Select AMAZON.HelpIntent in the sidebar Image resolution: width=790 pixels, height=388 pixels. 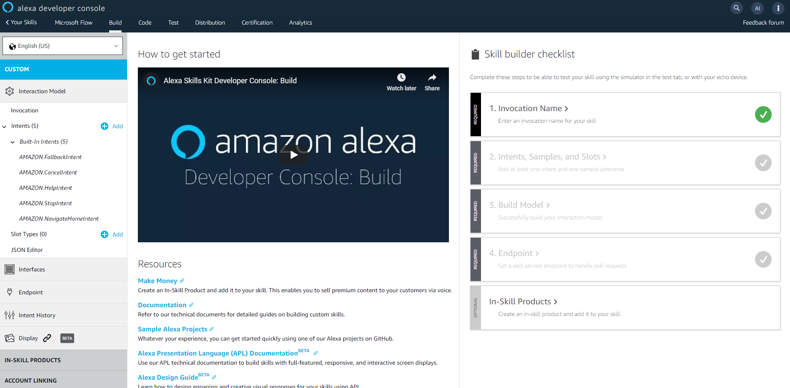pos(45,188)
